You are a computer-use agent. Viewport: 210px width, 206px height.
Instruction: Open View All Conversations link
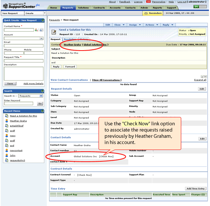click(107, 80)
